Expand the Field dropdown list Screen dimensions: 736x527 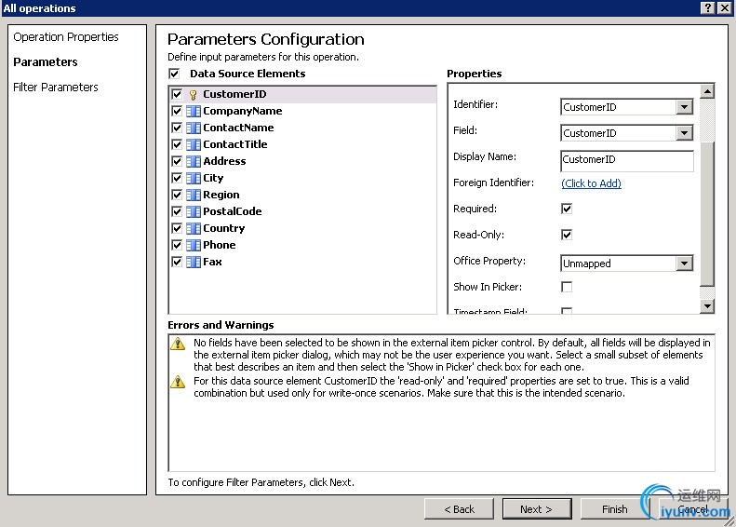pos(684,133)
